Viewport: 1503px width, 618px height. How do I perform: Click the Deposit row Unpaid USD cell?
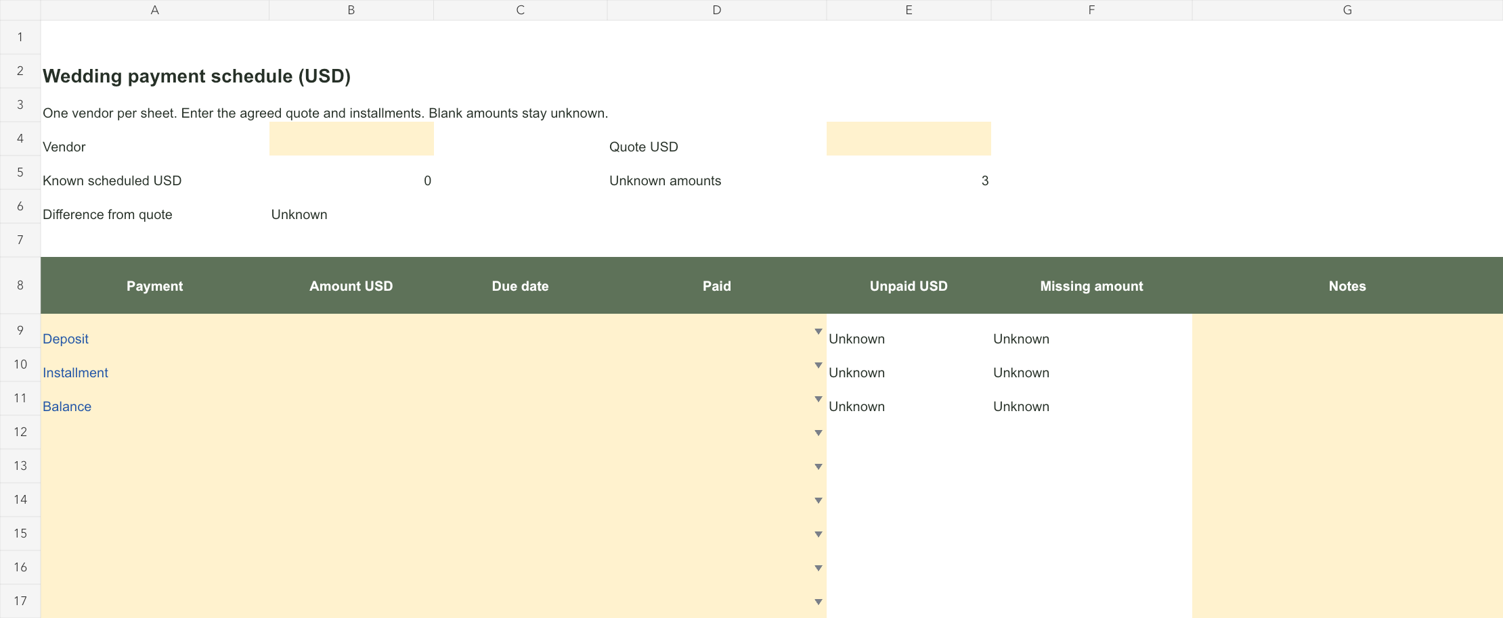click(909, 331)
